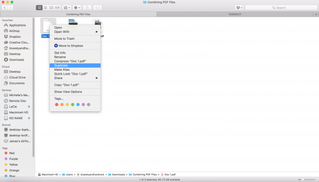Click the Search field
This screenshot has height=182, width=319.
click(281, 8)
